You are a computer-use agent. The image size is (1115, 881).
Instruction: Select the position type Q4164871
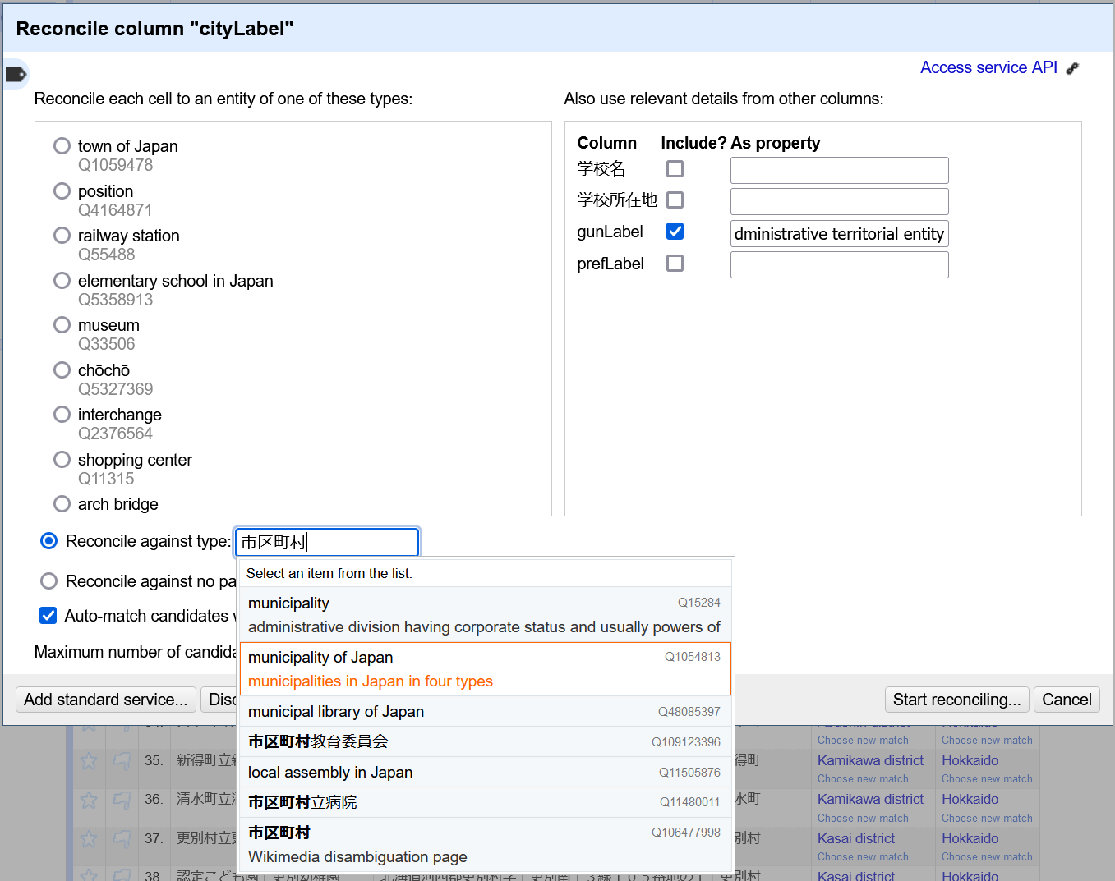[x=62, y=191]
